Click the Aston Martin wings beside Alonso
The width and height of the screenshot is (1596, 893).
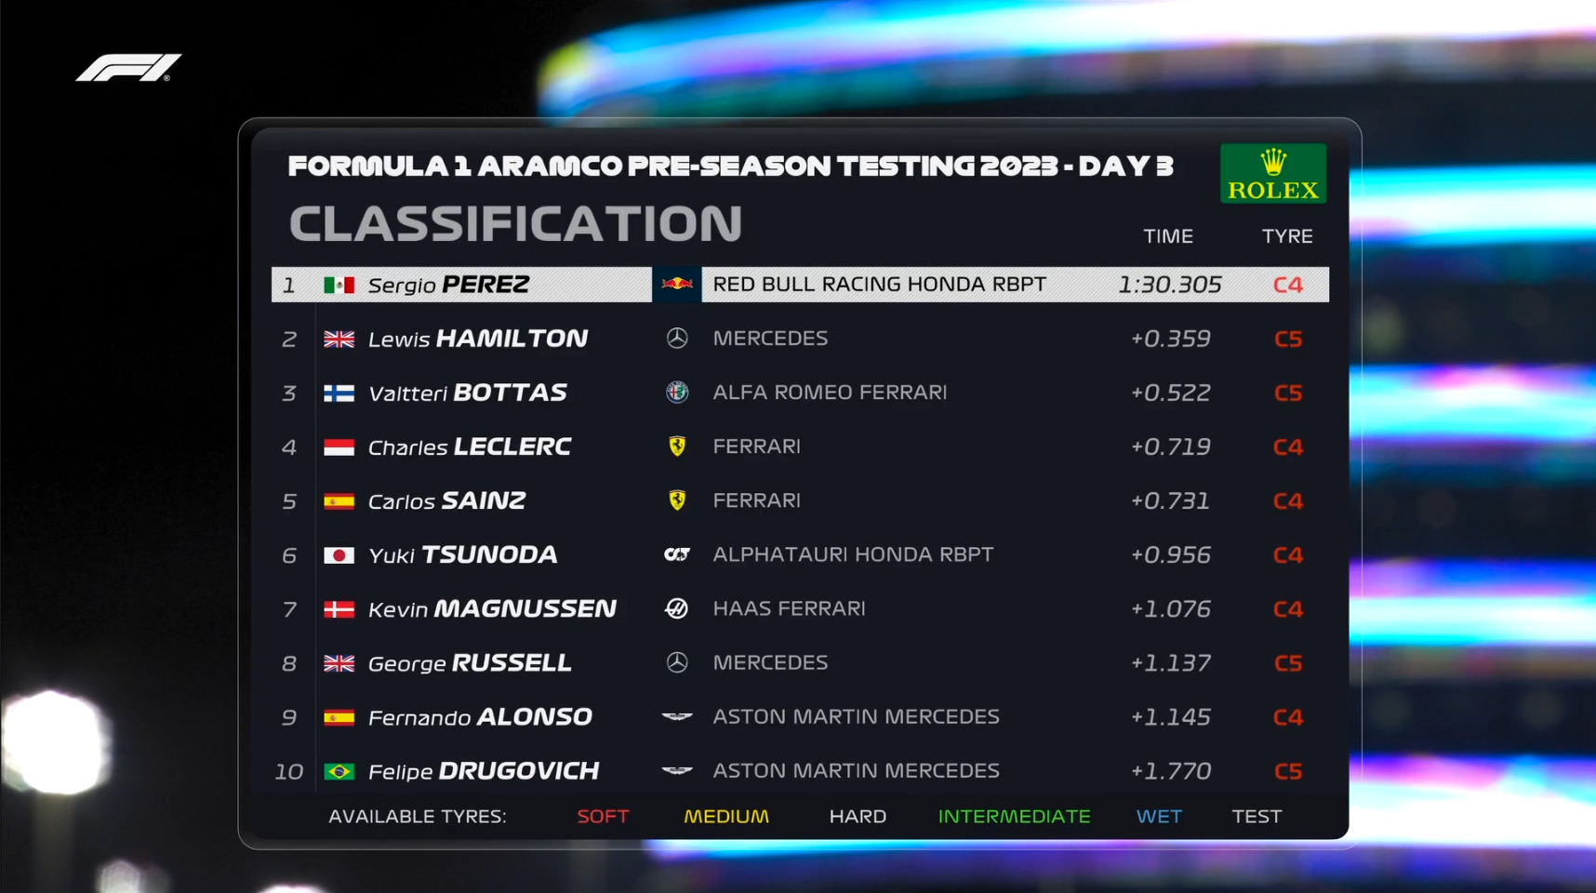[x=677, y=716]
